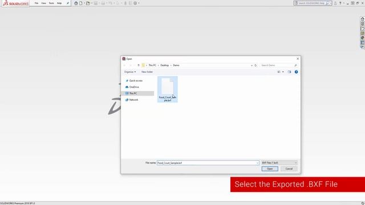Click the Search Demo field
Image resolution: width=365 pixels, height=205 pixels.
tap(279, 65)
